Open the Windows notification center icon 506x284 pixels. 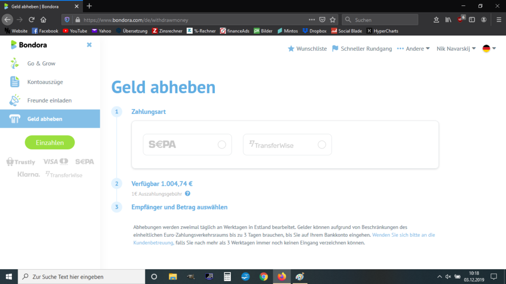[494, 277]
